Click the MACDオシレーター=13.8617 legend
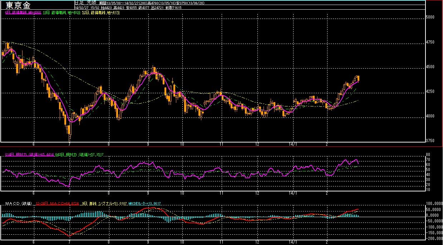The width and height of the screenshot is (443, 245). click(x=144, y=203)
